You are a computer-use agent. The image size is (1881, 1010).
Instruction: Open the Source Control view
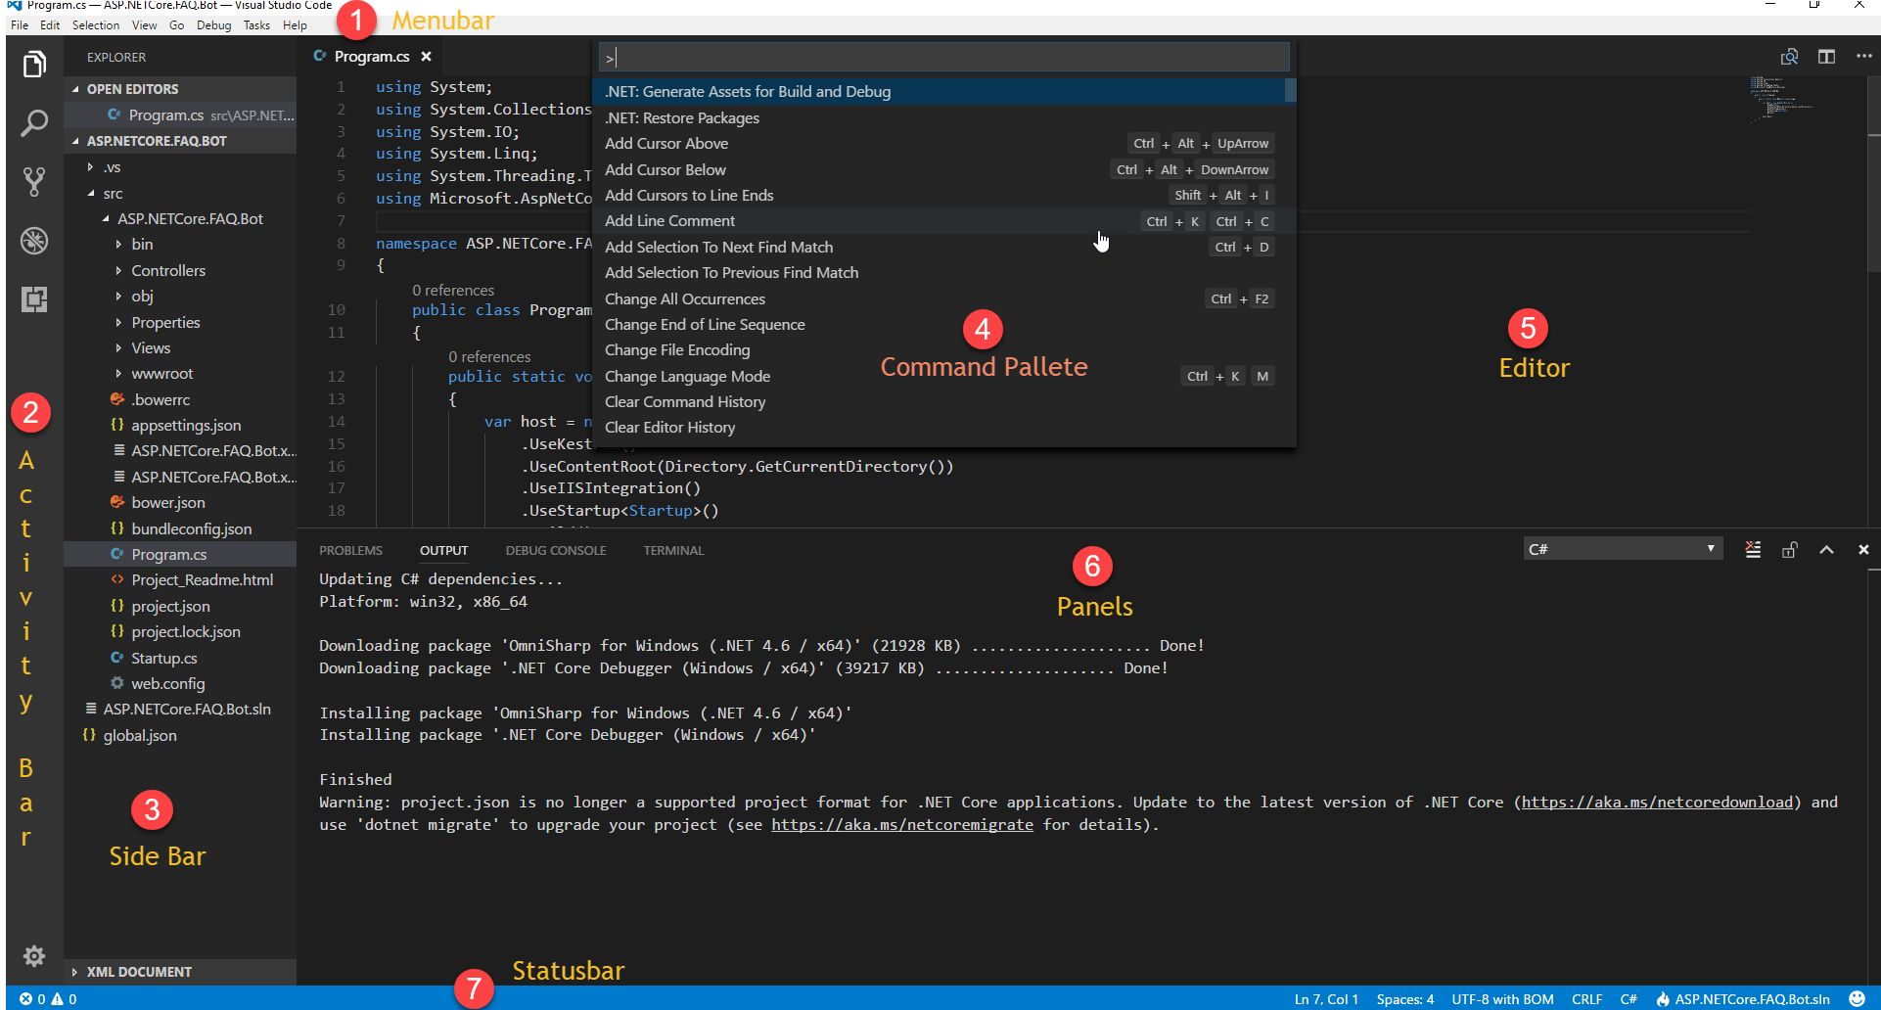[x=34, y=182]
